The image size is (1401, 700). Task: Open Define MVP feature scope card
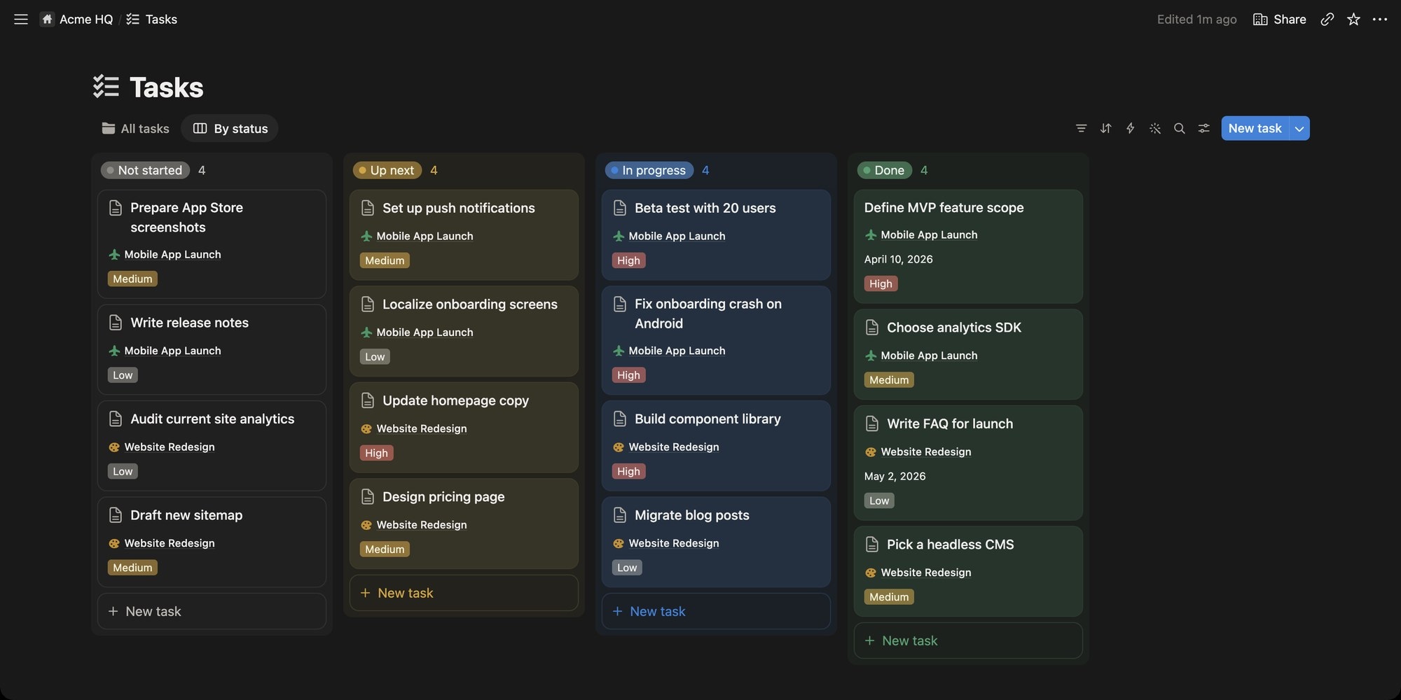click(x=968, y=246)
